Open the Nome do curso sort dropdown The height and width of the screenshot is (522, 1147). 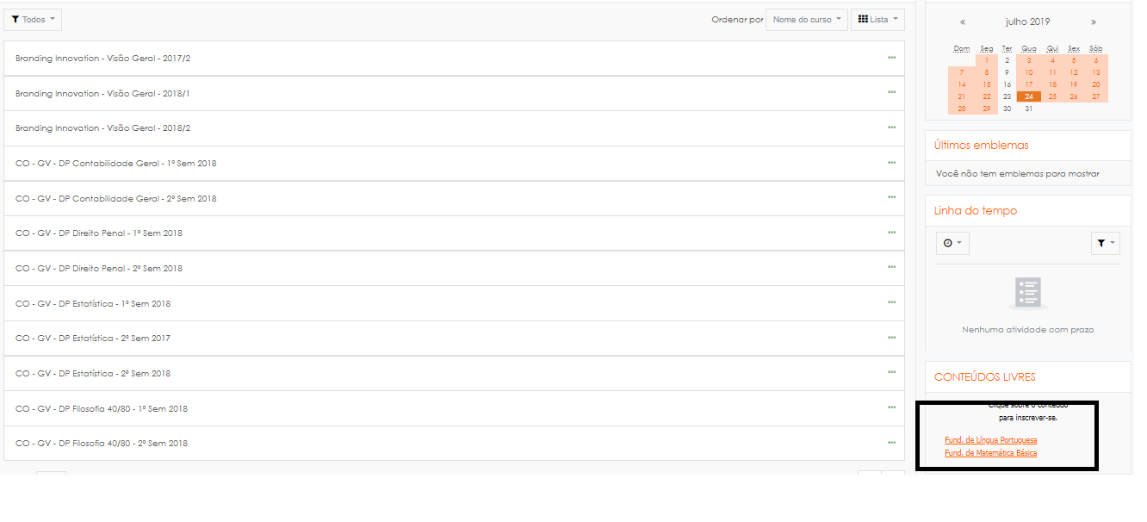806,20
